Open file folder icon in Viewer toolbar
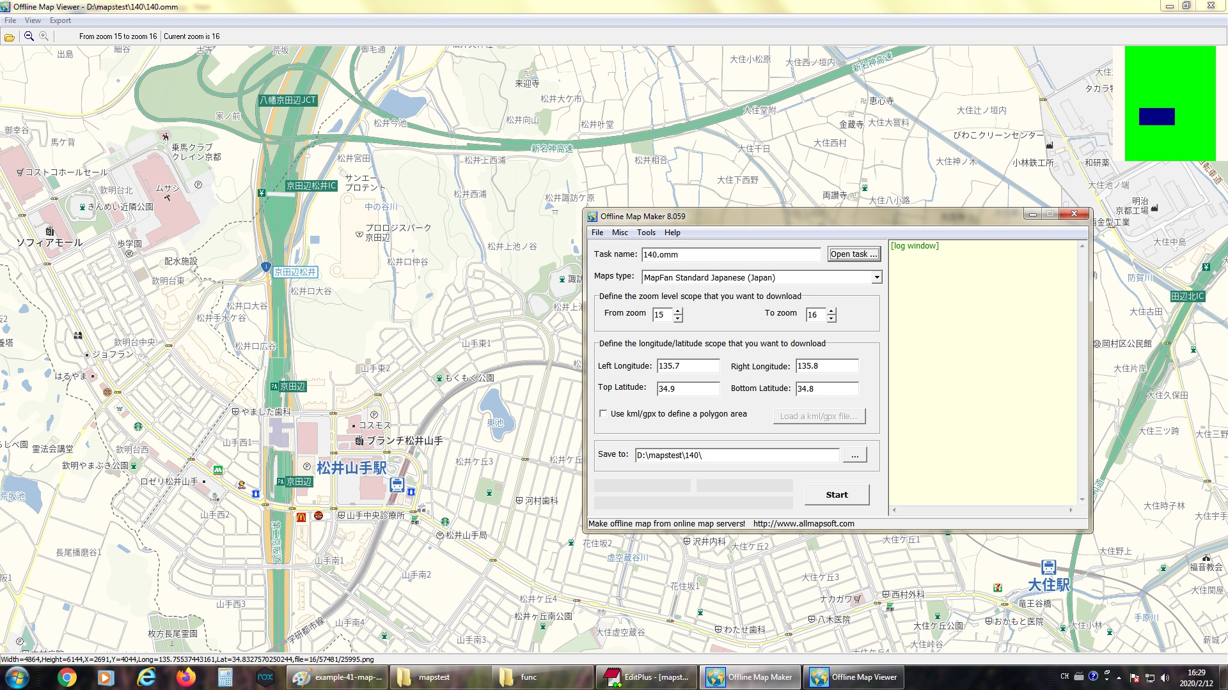This screenshot has width=1228, height=690. tap(10, 37)
